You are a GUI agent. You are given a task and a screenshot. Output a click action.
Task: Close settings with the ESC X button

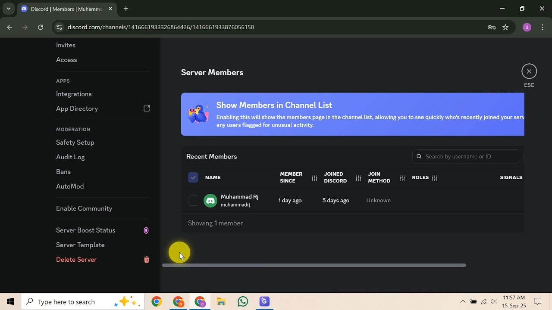529,71
